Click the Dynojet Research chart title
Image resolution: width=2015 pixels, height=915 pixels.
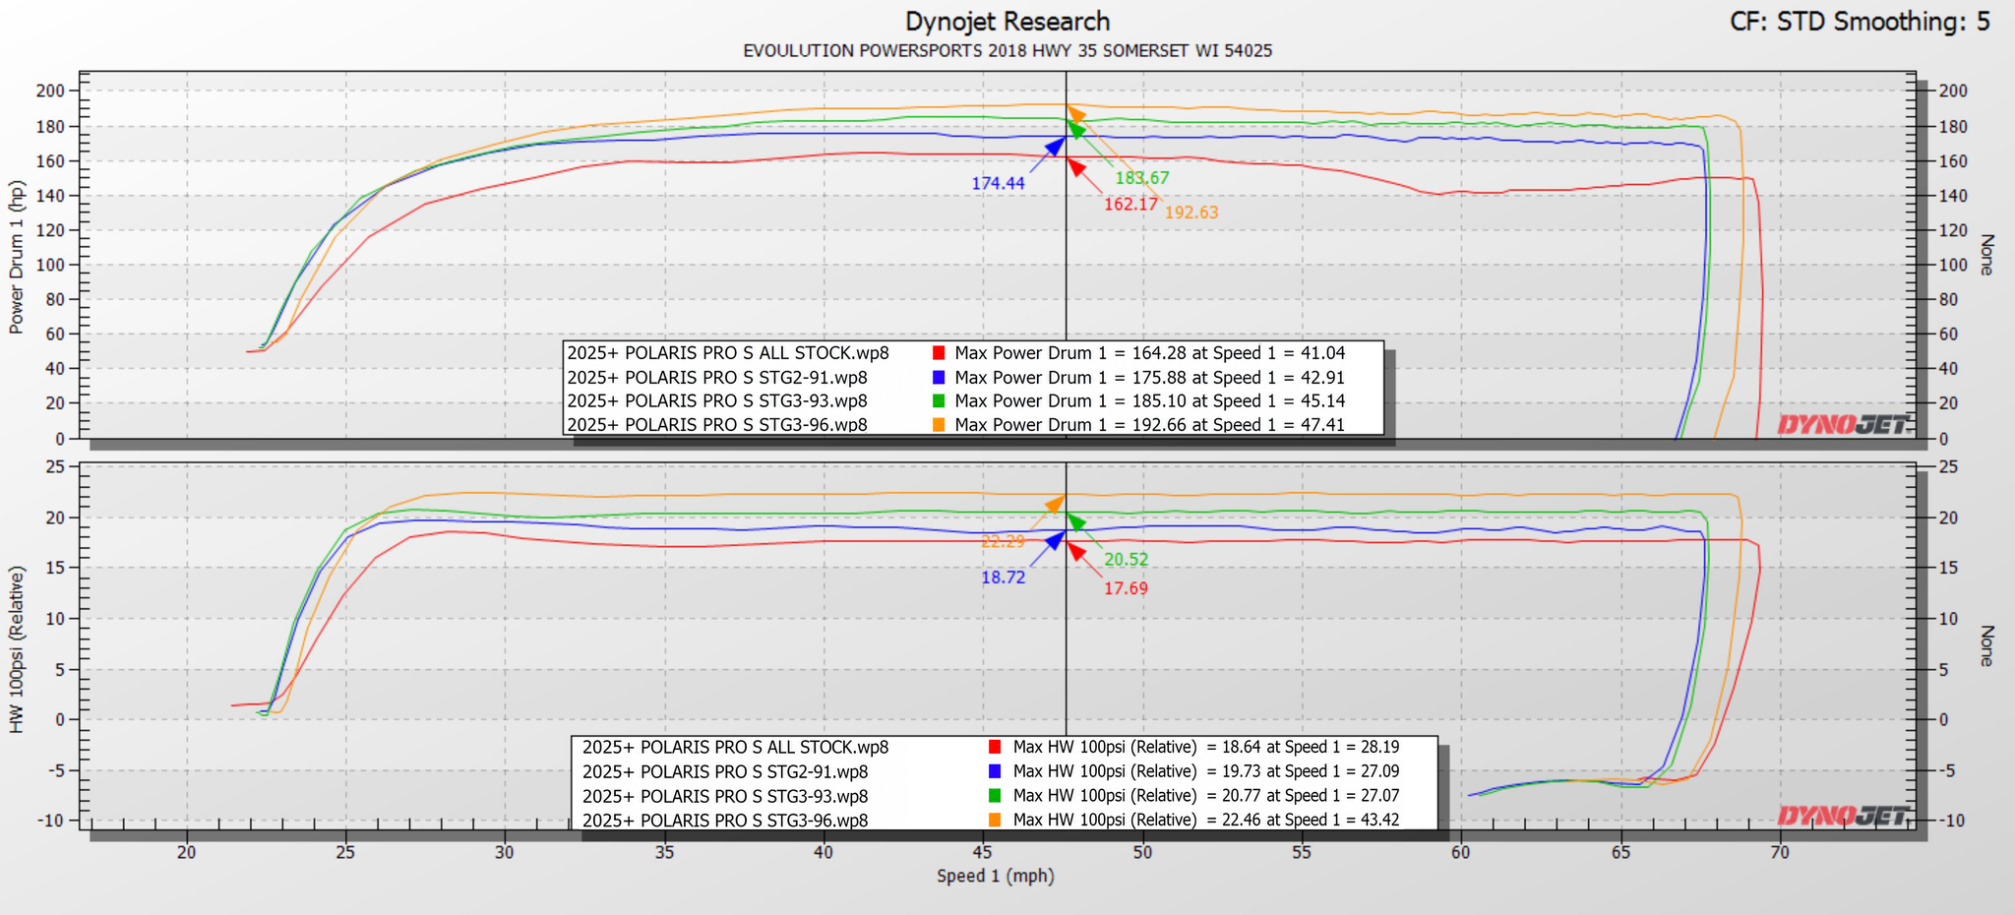coord(1007,21)
